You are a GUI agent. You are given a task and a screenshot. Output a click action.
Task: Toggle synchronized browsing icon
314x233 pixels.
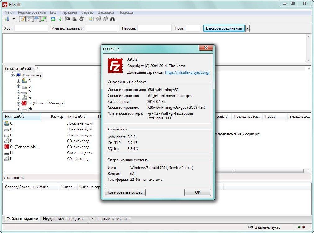pos(105,19)
